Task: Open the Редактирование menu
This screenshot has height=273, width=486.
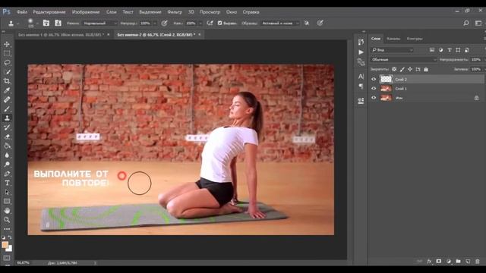Action: (x=49, y=12)
